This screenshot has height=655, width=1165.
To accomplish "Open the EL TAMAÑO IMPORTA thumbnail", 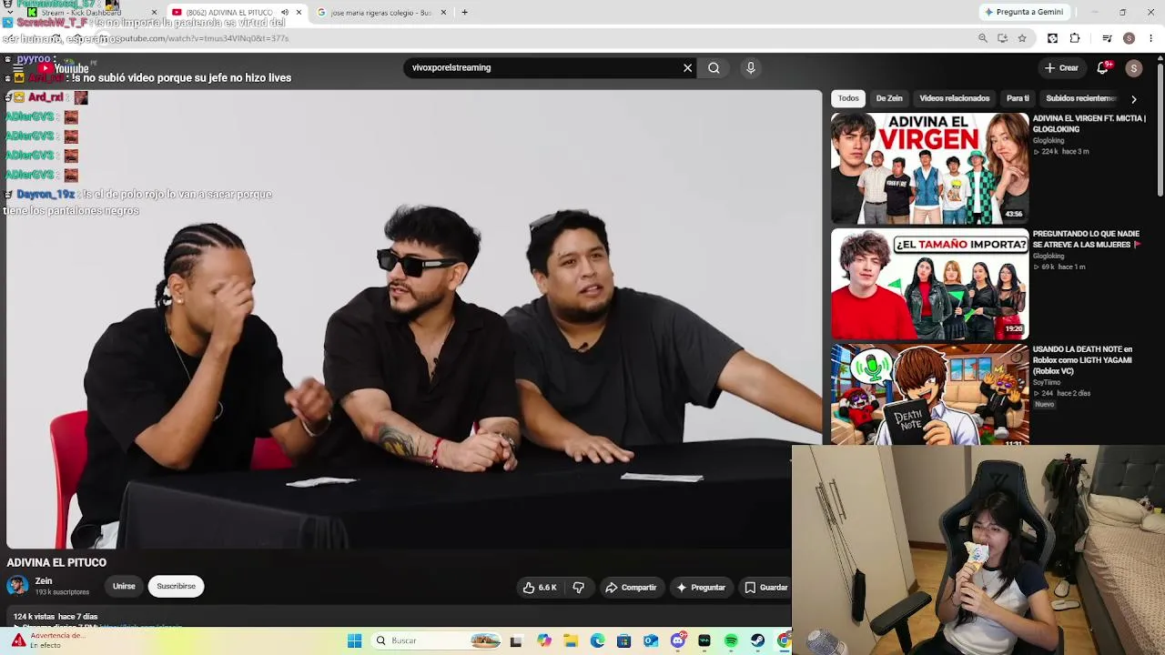I will pos(929,283).
